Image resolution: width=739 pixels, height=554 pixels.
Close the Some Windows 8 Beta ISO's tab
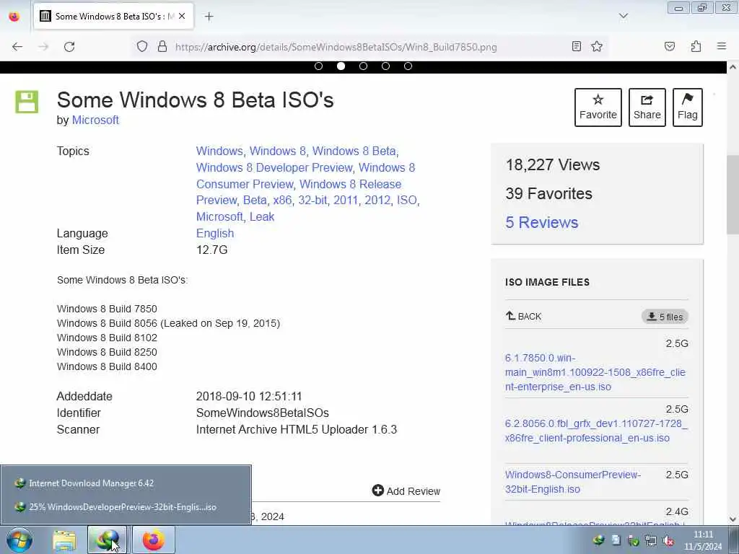pyautogui.click(x=182, y=16)
